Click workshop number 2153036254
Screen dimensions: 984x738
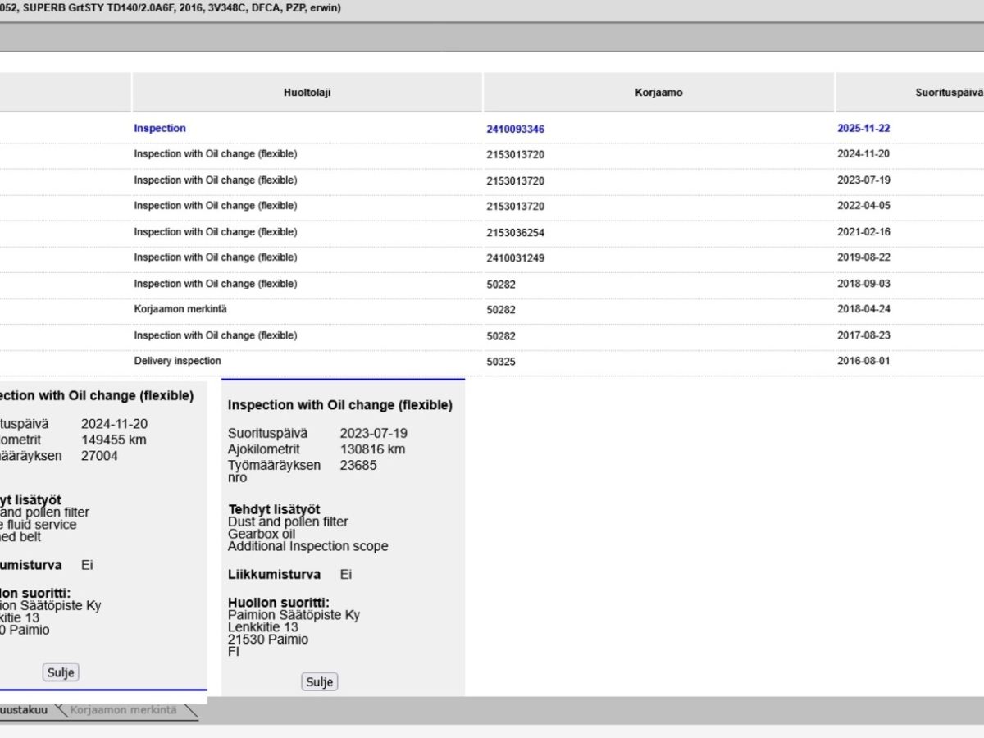515,233
